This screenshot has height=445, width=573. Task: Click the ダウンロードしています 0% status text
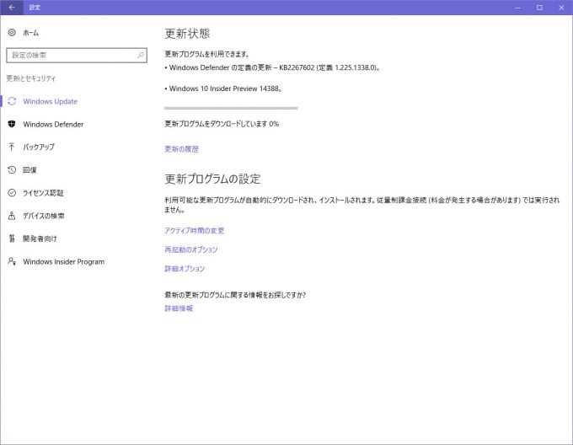click(x=222, y=124)
